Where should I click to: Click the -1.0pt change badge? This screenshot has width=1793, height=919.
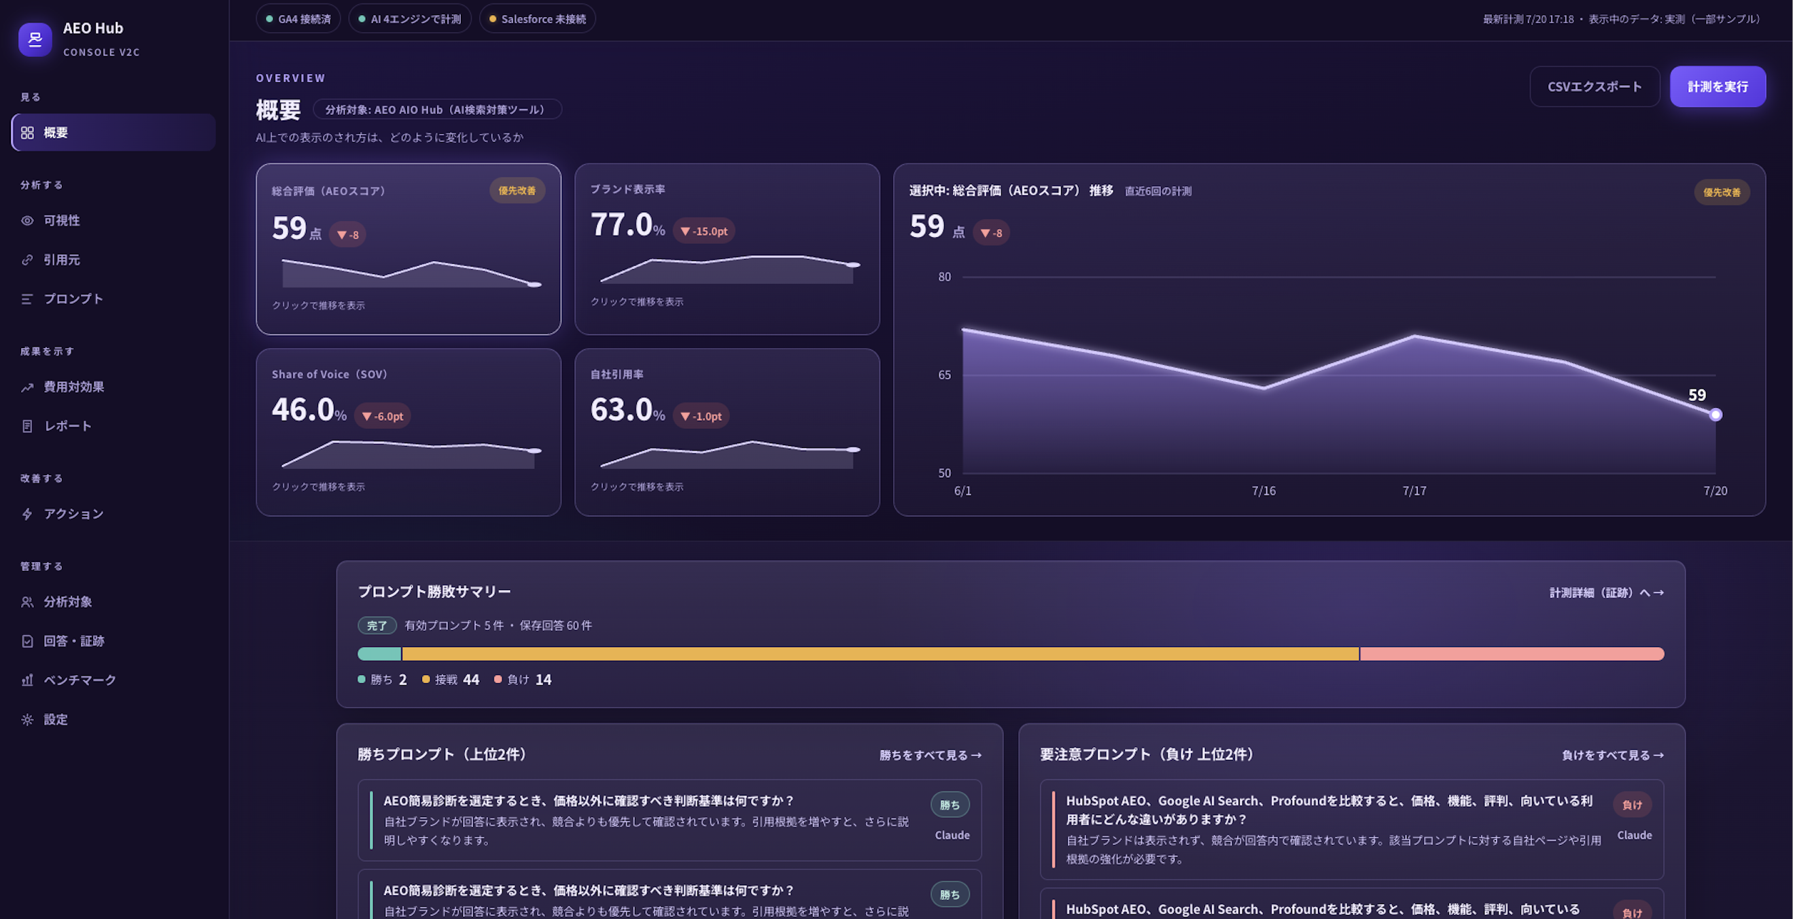[x=701, y=416]
